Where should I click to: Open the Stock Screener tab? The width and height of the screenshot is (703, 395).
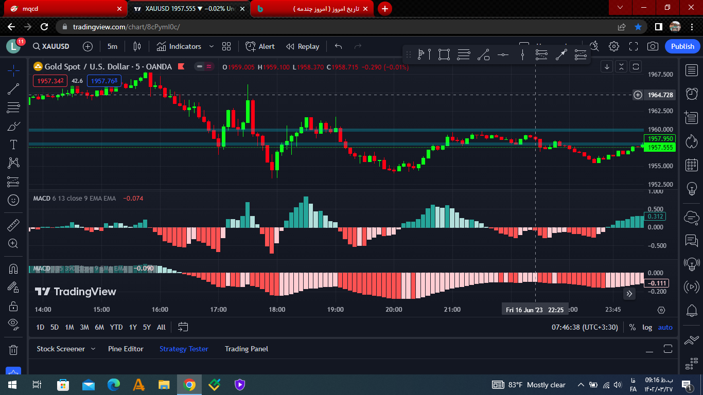(x=61, y=349)
